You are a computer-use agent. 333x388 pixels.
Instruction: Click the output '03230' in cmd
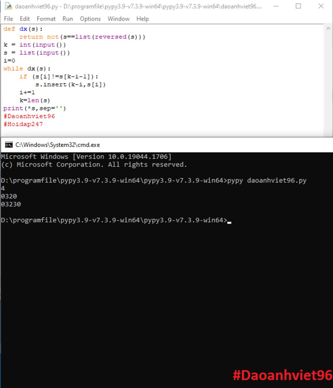pos(11,204)
